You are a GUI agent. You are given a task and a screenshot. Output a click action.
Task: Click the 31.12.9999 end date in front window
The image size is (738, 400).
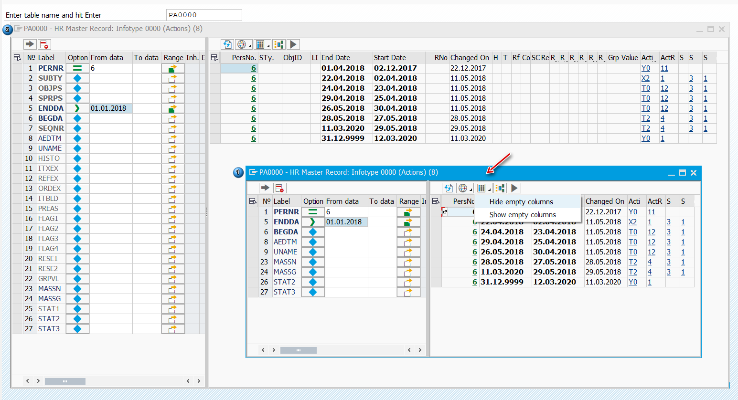[502, 282]
